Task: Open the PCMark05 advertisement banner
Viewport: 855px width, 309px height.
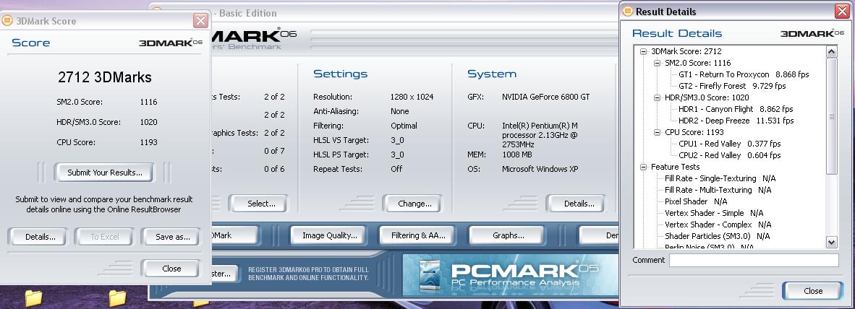Action: [510, 275]
